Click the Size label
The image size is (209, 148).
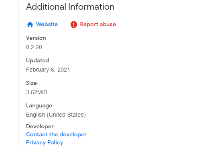[x=31, y=83]
